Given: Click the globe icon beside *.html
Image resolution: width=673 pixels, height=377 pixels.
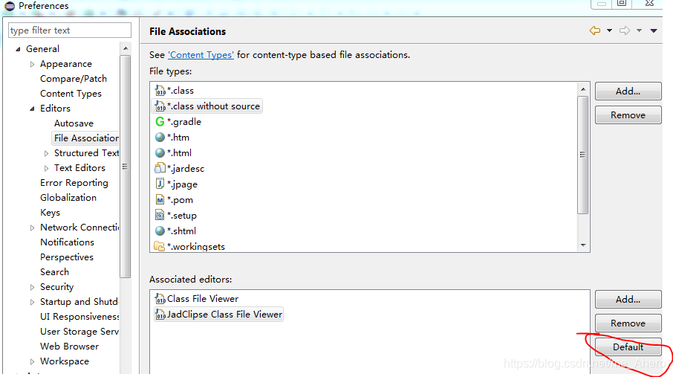Looking at the screenshot, I should (160, 152).
